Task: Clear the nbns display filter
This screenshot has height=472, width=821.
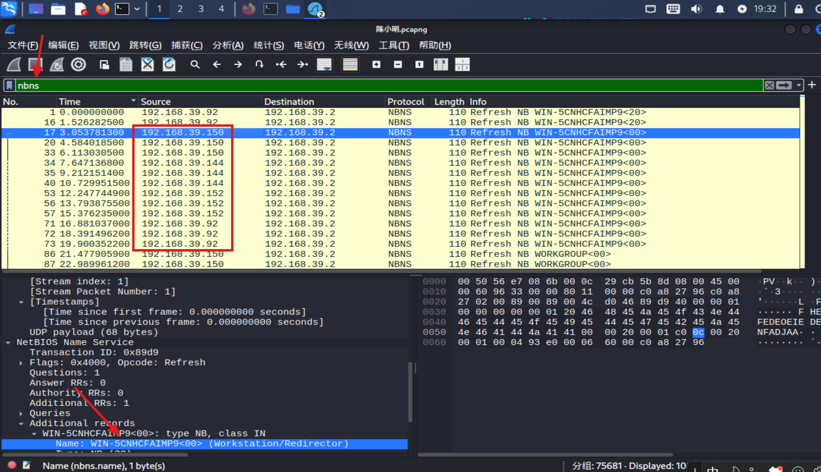Action: coord(769,85)
